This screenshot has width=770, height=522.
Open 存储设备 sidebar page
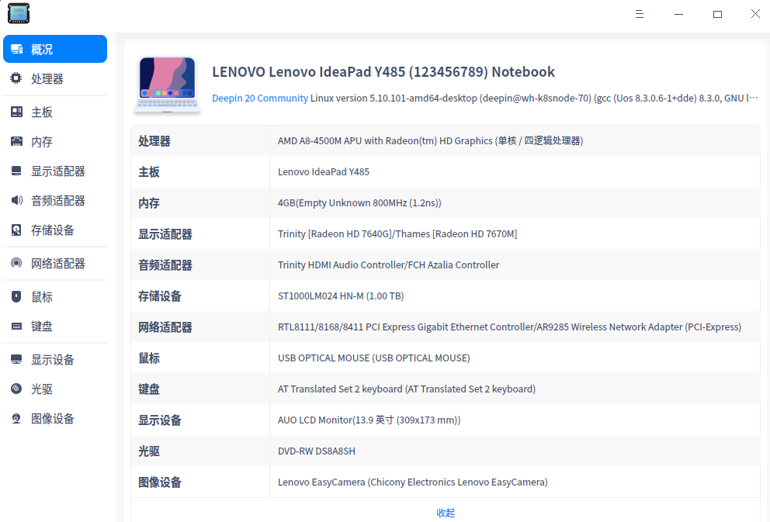[x=55, y=230]
